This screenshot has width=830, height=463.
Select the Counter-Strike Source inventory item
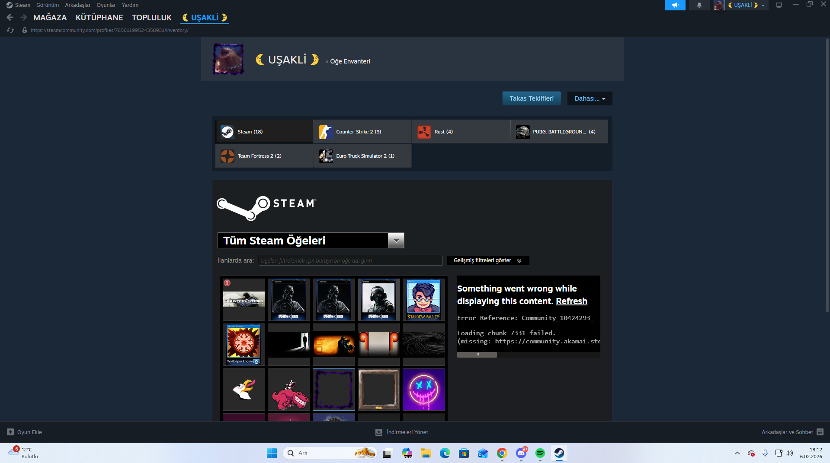244,300
